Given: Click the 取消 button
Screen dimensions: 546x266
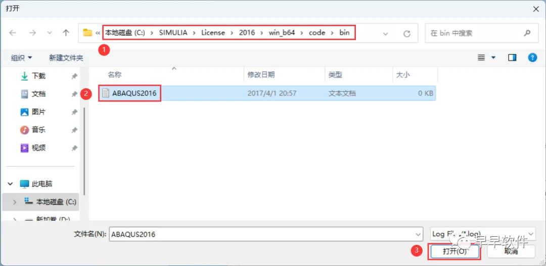Looking at the screenshot, I should click(511, 251).
